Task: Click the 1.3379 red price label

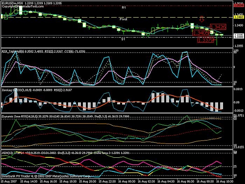Action: [x=206, y=40]
